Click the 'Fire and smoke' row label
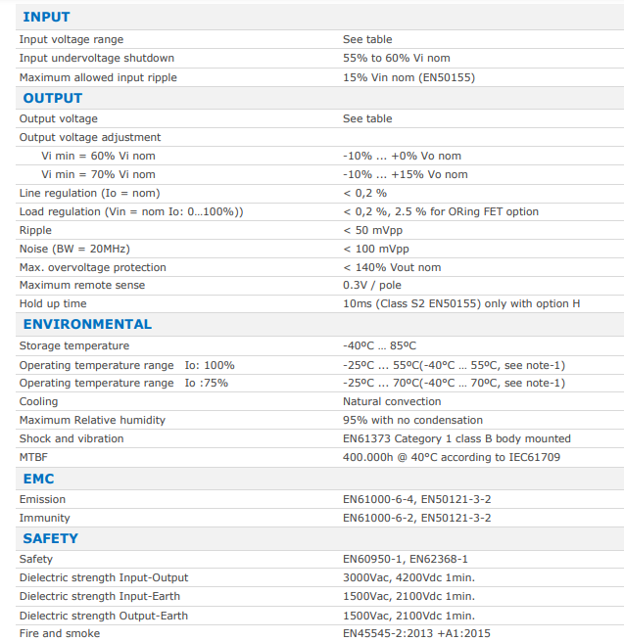The image size is (624, 641). (x=60, y=633)
